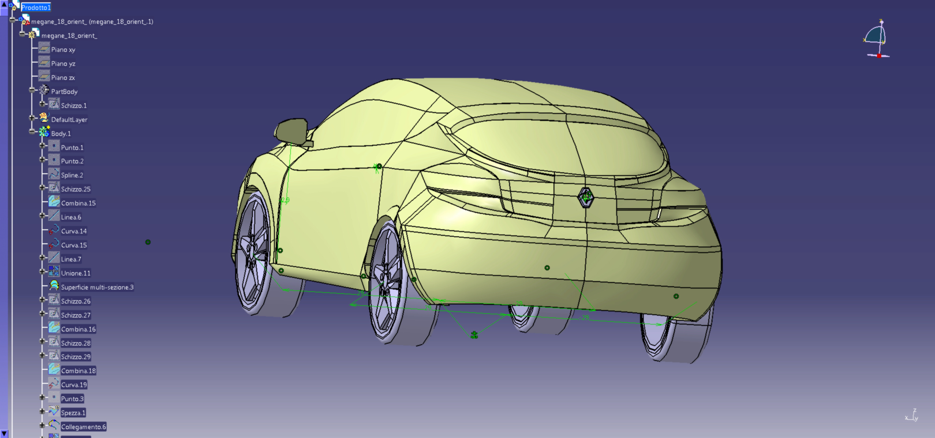The image size is (935, 438).
Task: Click the Combina.15 combine icon
Action: click(54, 202)
